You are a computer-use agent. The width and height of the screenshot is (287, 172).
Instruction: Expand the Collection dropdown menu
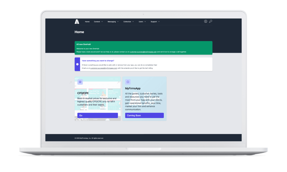pyautogui.click(x=129, y=22)
